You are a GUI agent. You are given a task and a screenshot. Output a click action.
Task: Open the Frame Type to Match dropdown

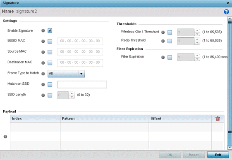tap(66, 74)
